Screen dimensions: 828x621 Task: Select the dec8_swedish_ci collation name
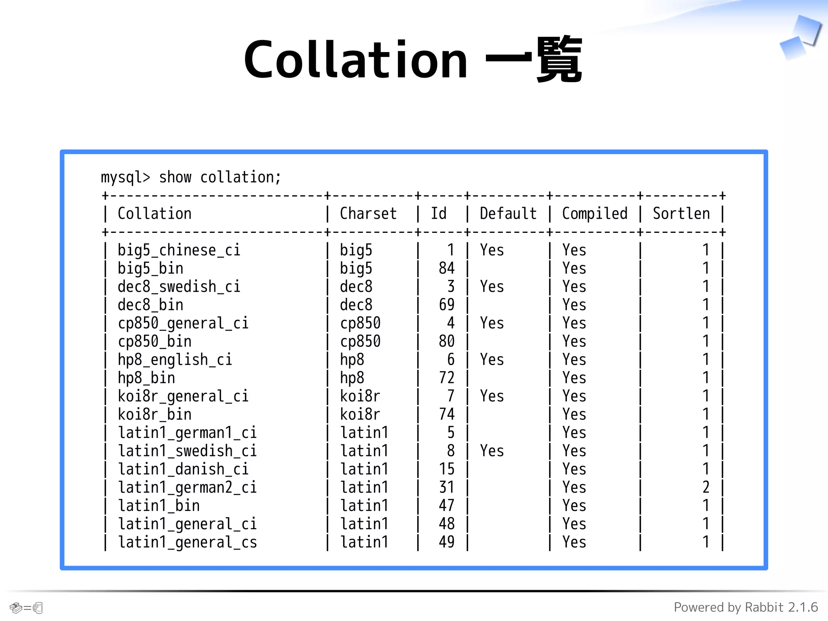click(179, 287)
